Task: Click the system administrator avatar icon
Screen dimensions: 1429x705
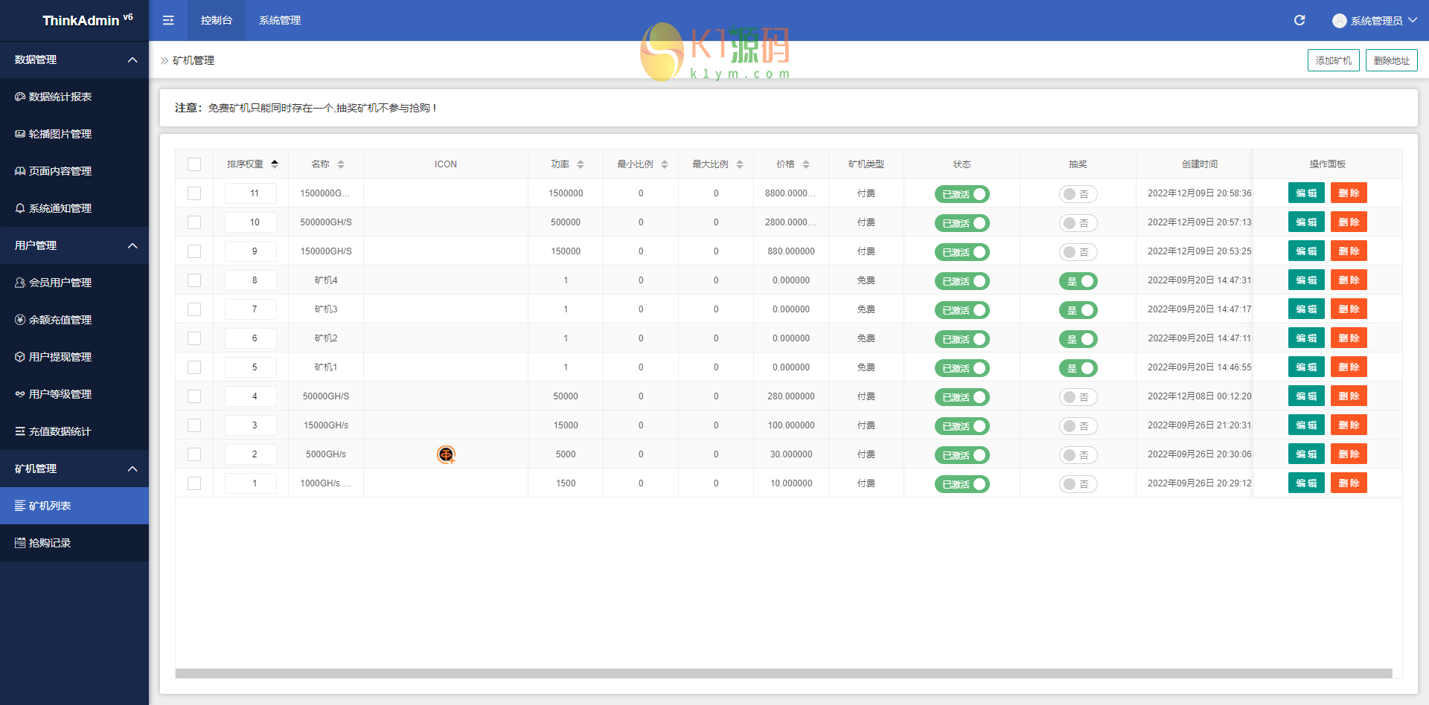Action: click(x=1340, y=21)
